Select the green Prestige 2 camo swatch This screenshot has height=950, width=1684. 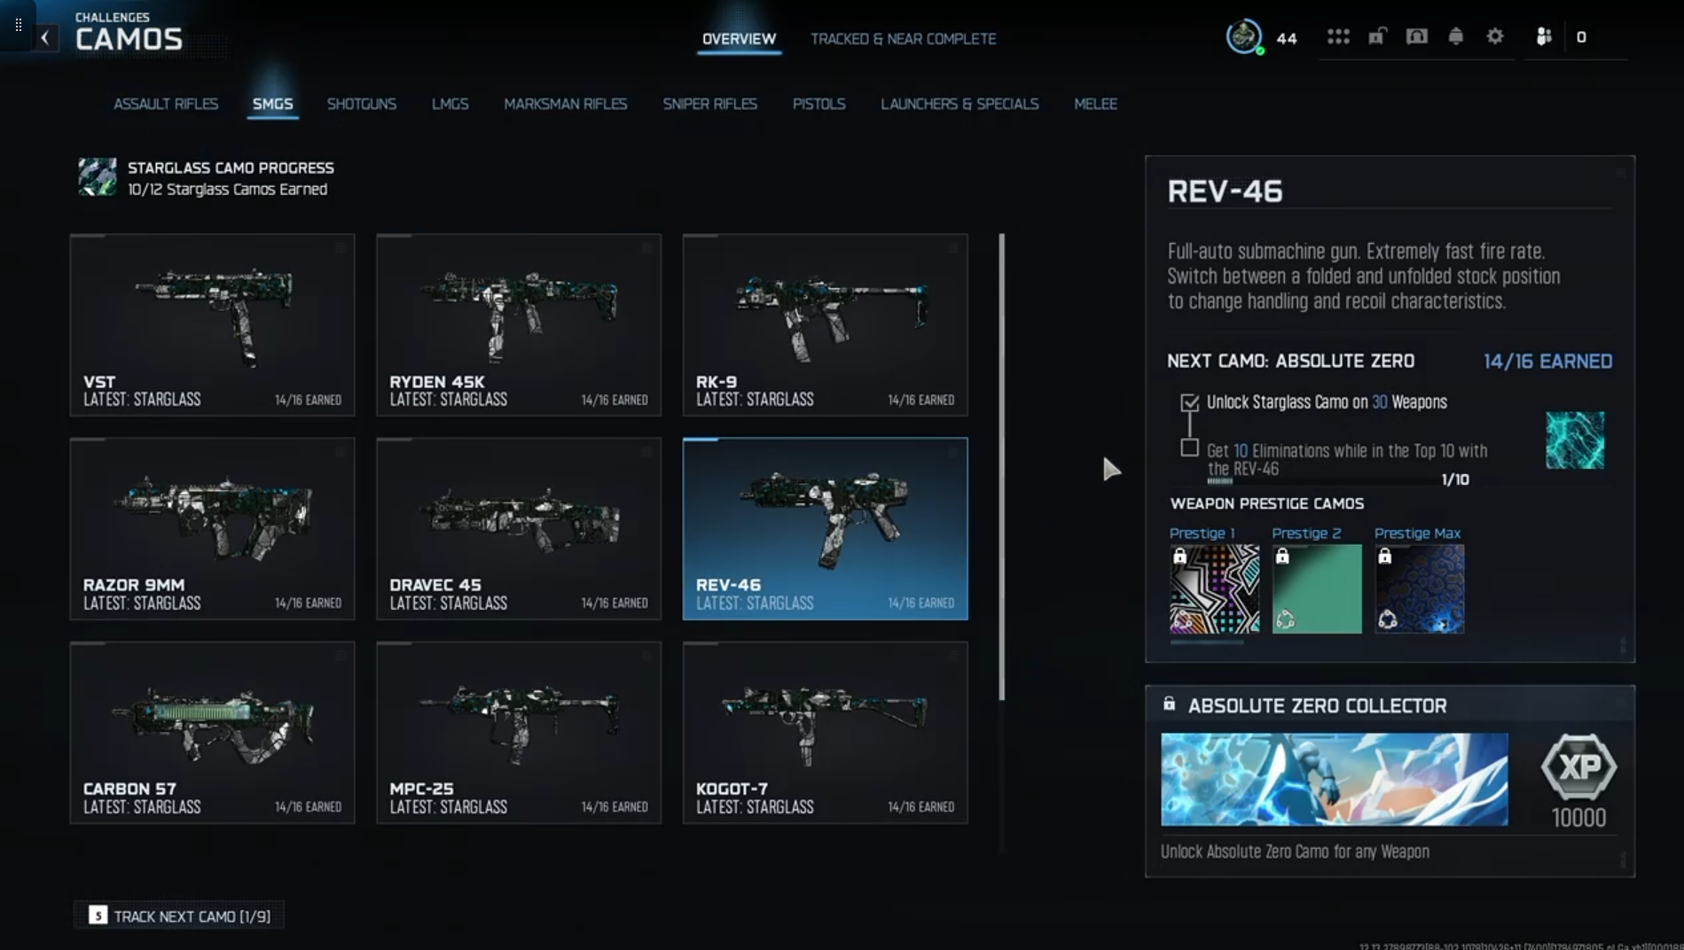pos(1317,588)
